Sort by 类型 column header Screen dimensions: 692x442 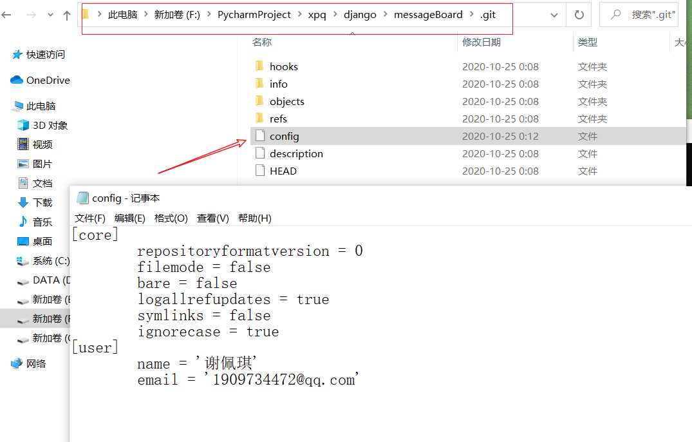588,42
